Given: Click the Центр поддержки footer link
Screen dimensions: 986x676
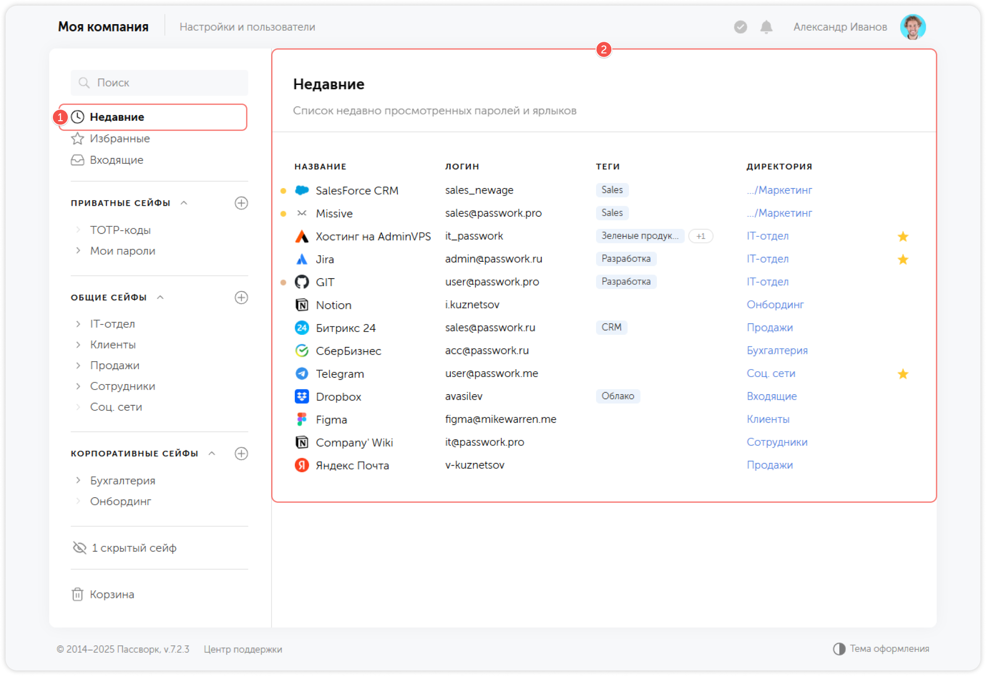Looking at the screenshot, I should tap(242, 649).
